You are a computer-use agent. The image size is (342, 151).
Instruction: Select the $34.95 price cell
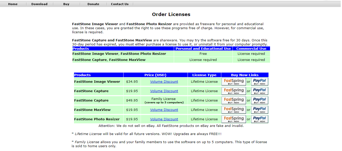point(132,82)
